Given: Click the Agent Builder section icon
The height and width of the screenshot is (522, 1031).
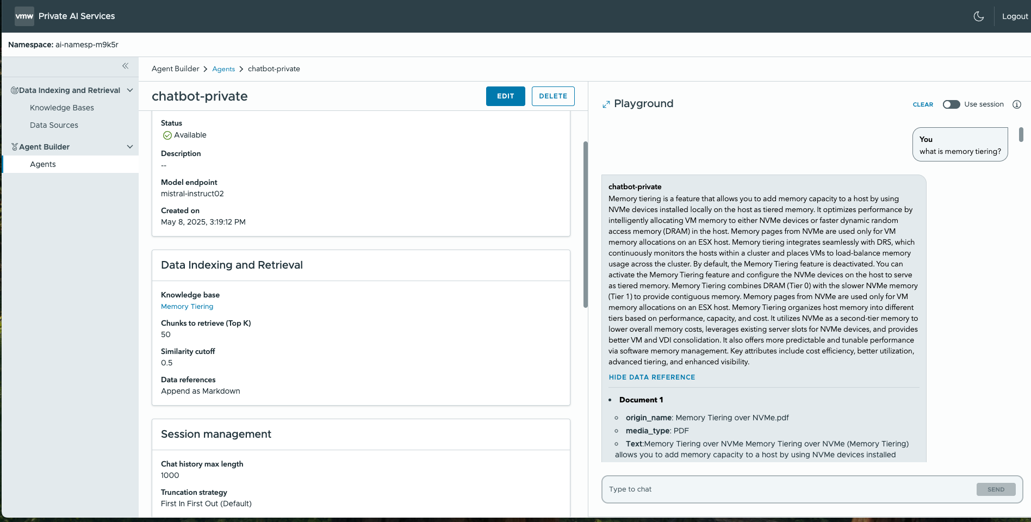Looking at the screenshot, I should tap(15, 147).
